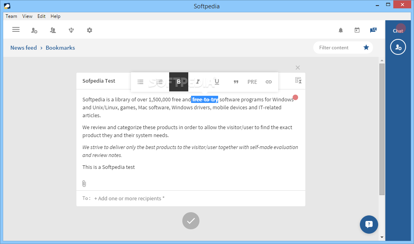
Task: Apply blockquote formatting
Action: pyautogui.click(x=236, y=82)
